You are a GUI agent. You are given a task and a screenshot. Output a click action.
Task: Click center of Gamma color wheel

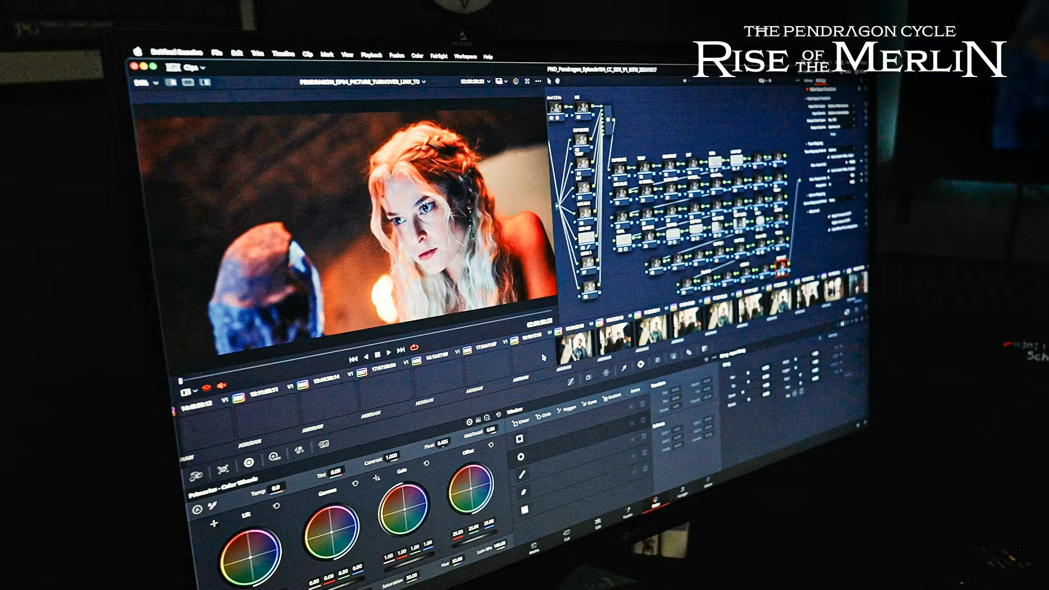pos(331,532)
